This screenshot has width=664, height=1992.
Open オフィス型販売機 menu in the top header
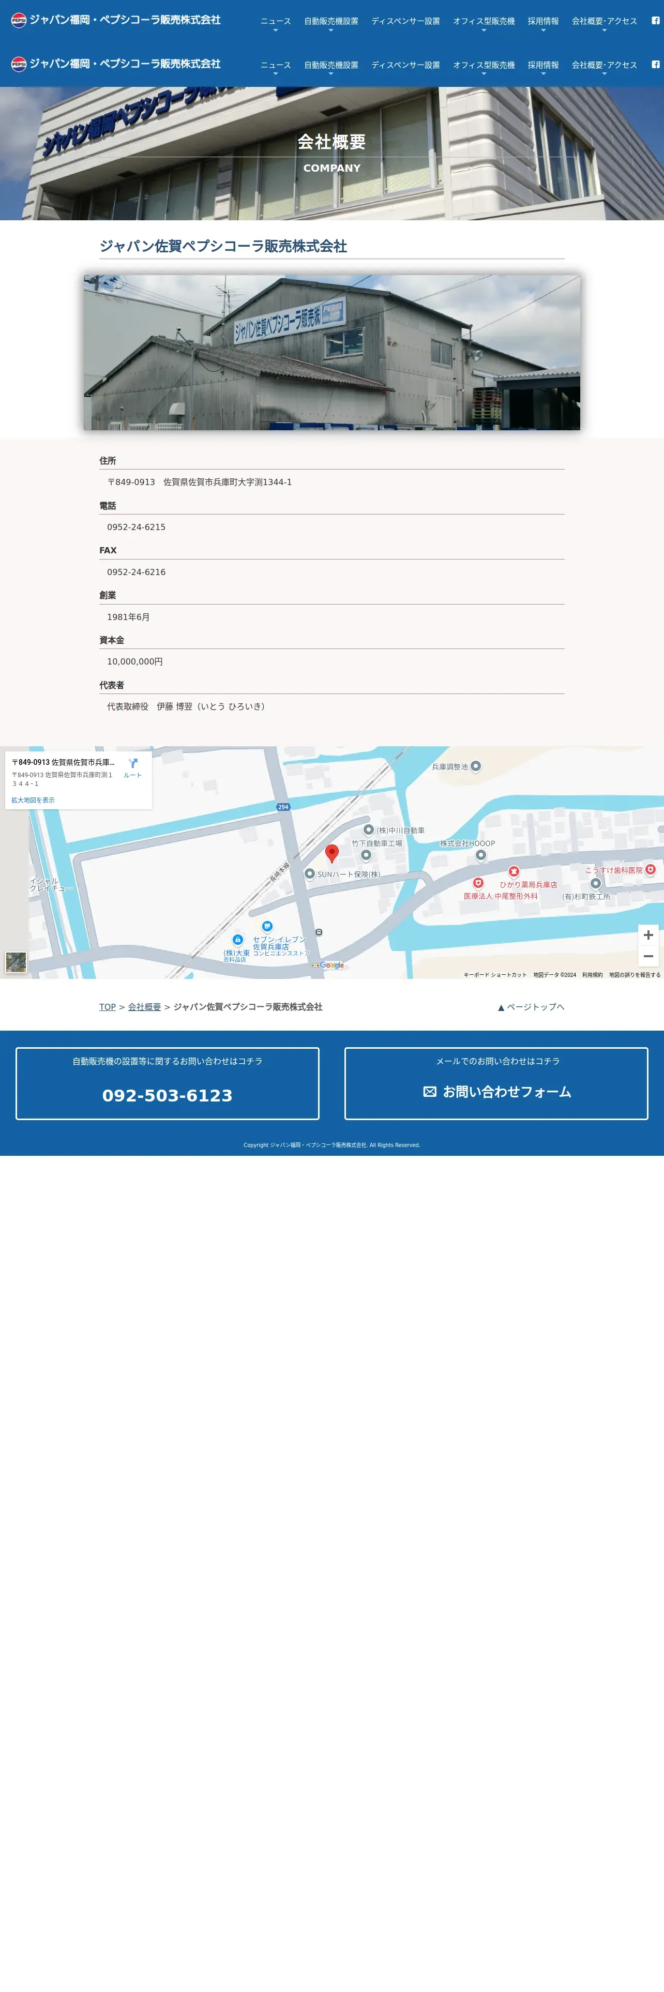(484, 22)
